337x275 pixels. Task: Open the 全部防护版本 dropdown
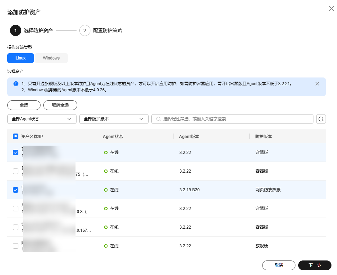[x=114, y=119]
